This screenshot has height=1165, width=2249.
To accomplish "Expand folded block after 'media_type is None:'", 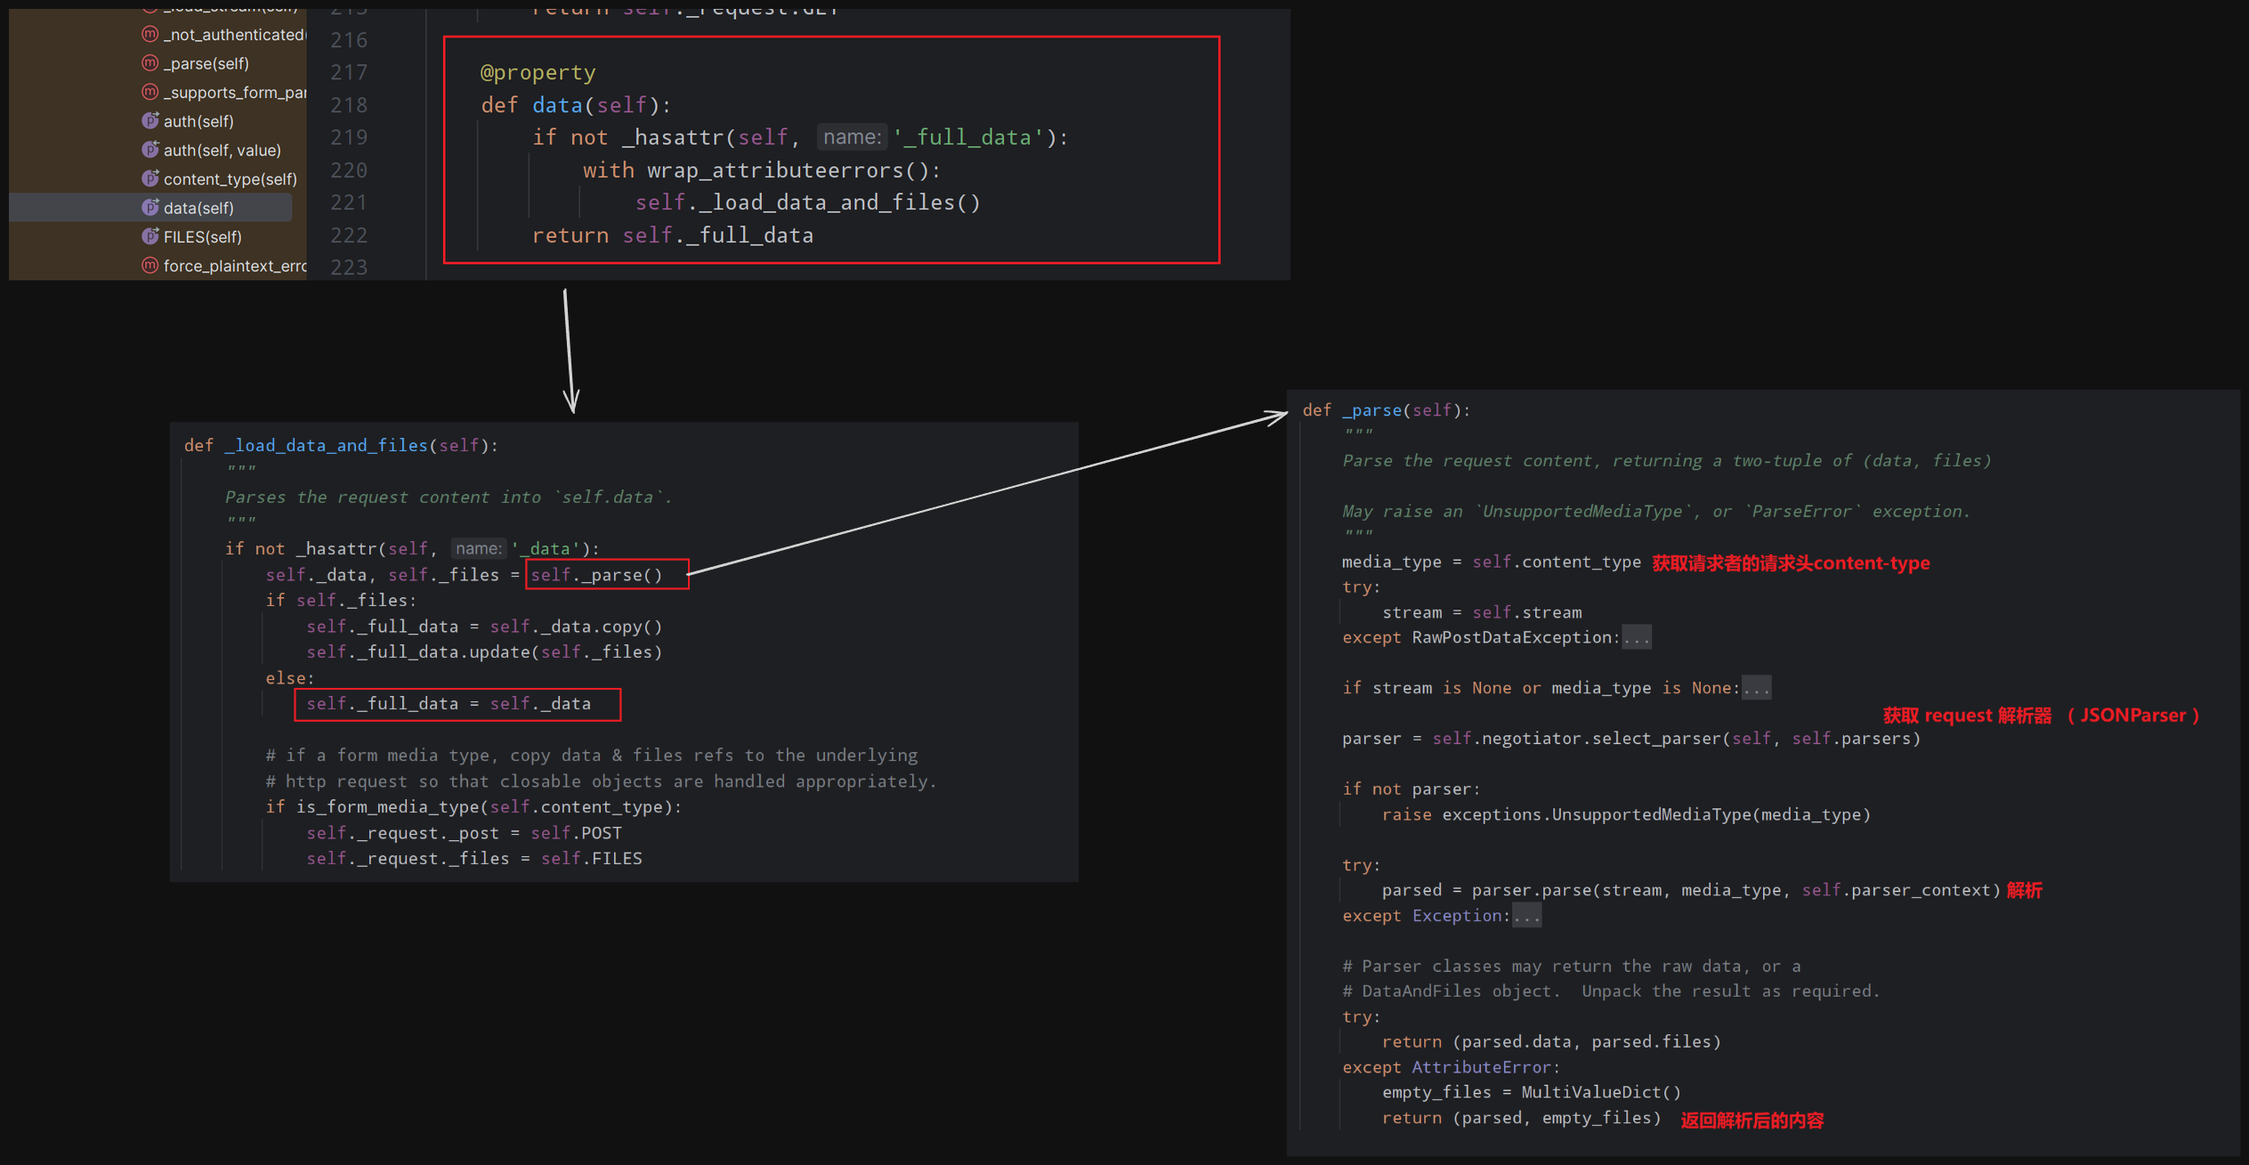I will point(1756,688).
